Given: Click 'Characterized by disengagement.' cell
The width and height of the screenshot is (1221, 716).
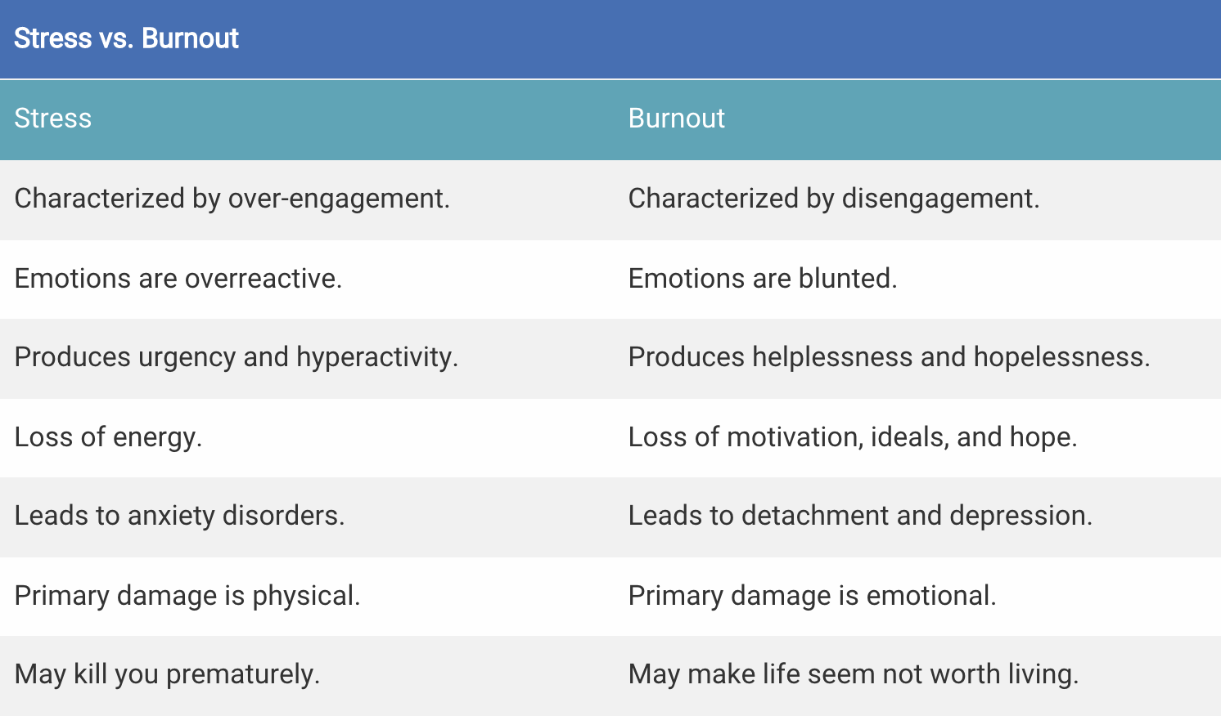Looking at the screenshot, I should coord(833,199).
